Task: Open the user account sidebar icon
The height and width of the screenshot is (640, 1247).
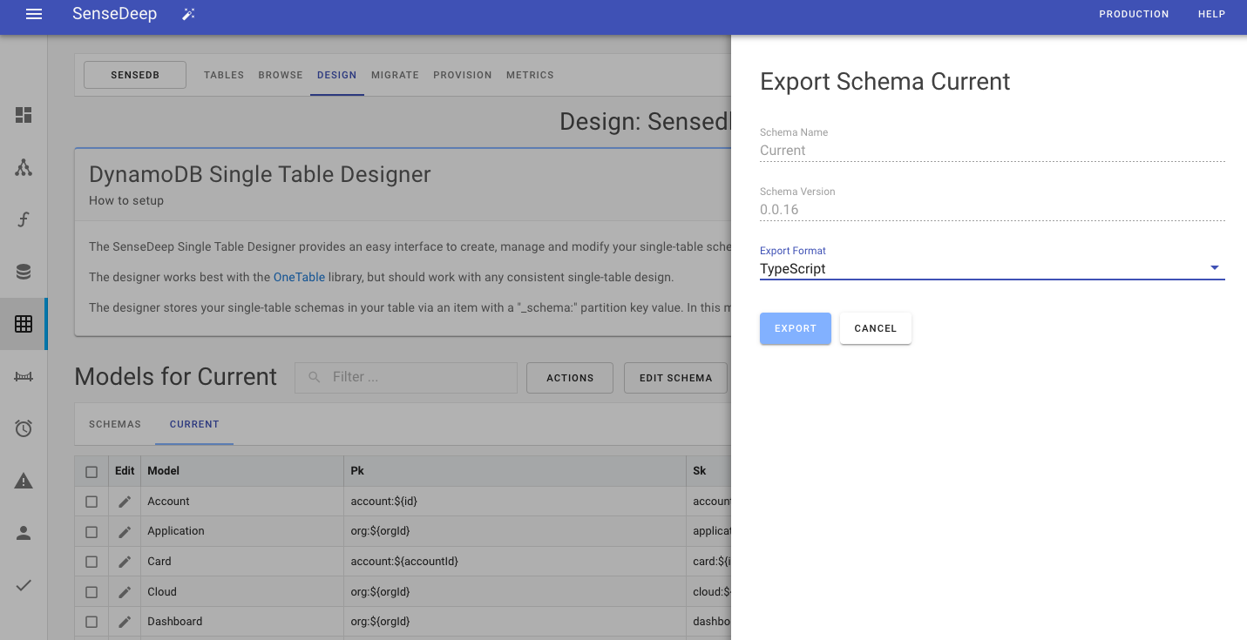Action: pyautogui.click(x=24, y=533)
